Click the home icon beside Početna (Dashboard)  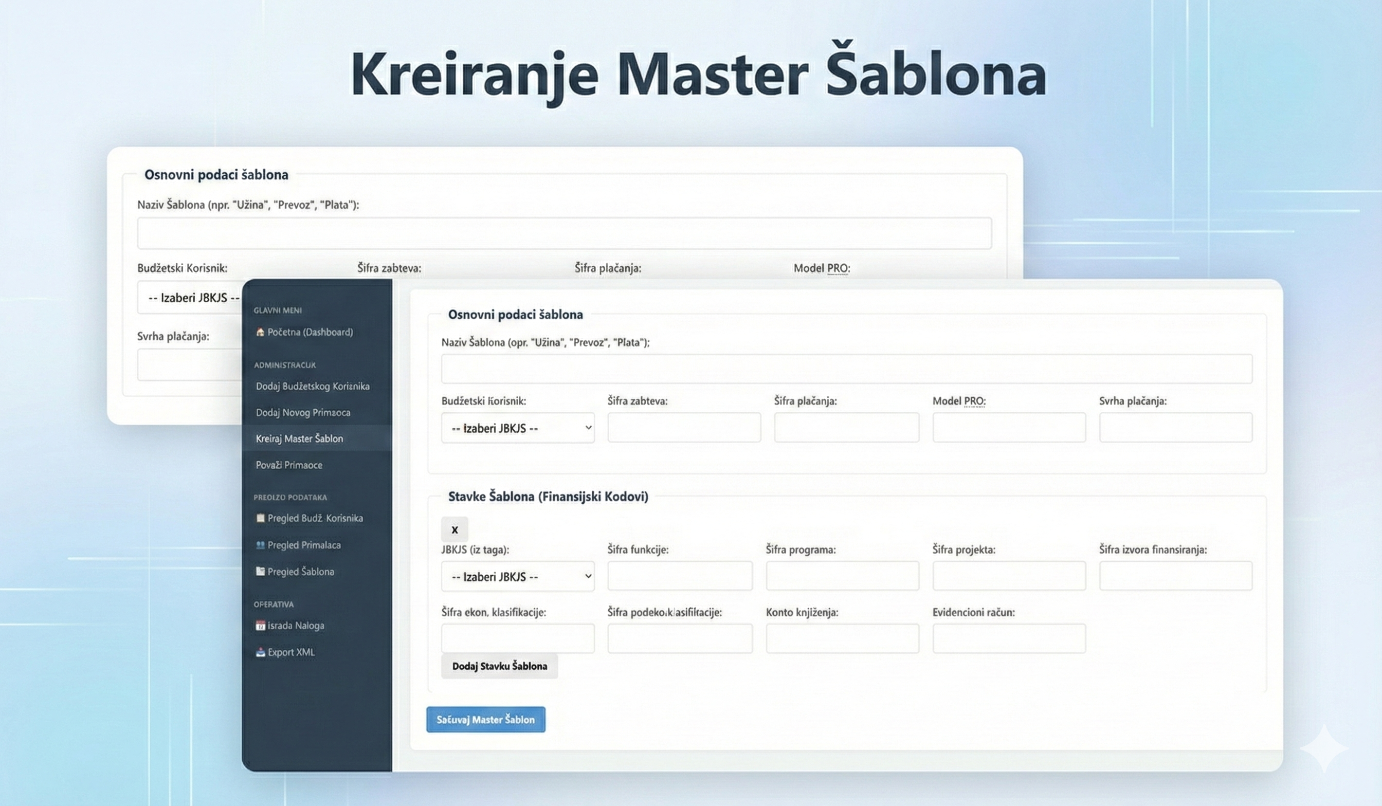point(260,332)
